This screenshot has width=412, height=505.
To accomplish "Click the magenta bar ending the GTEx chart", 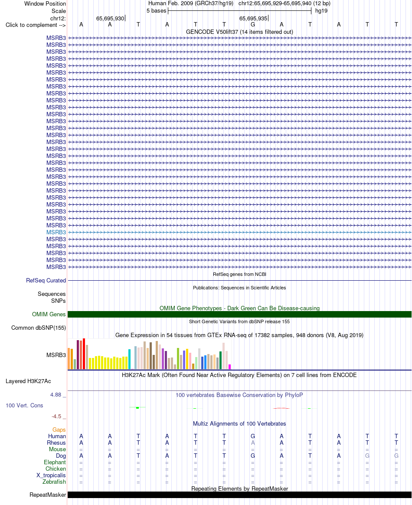I will click(x=229, y=367).
